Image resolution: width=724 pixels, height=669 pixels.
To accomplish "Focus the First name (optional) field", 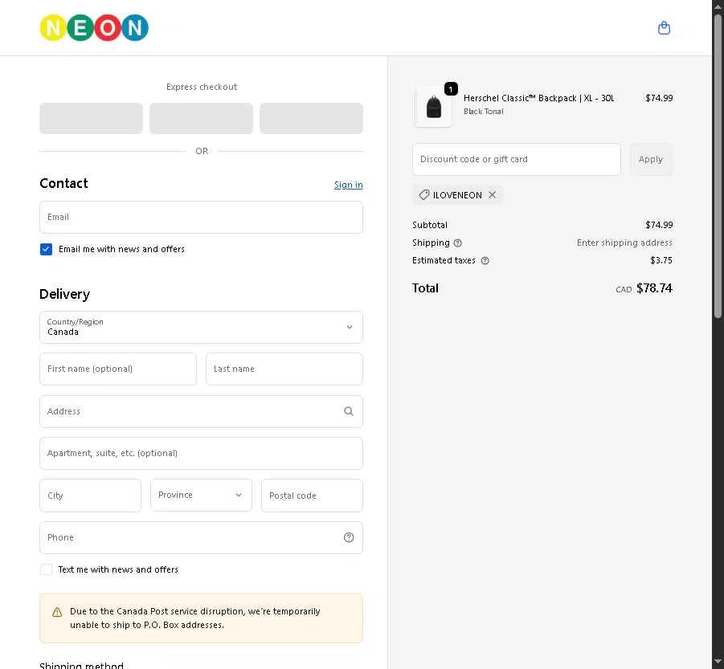I will tap(118, 369).
